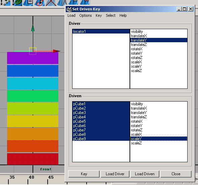The image size is (198, 185).
Task: Open the Select menu
Action: (110, 15)
